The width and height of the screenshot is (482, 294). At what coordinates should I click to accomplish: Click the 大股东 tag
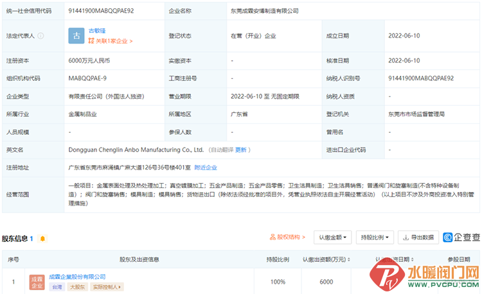click(x=78, y=287)
